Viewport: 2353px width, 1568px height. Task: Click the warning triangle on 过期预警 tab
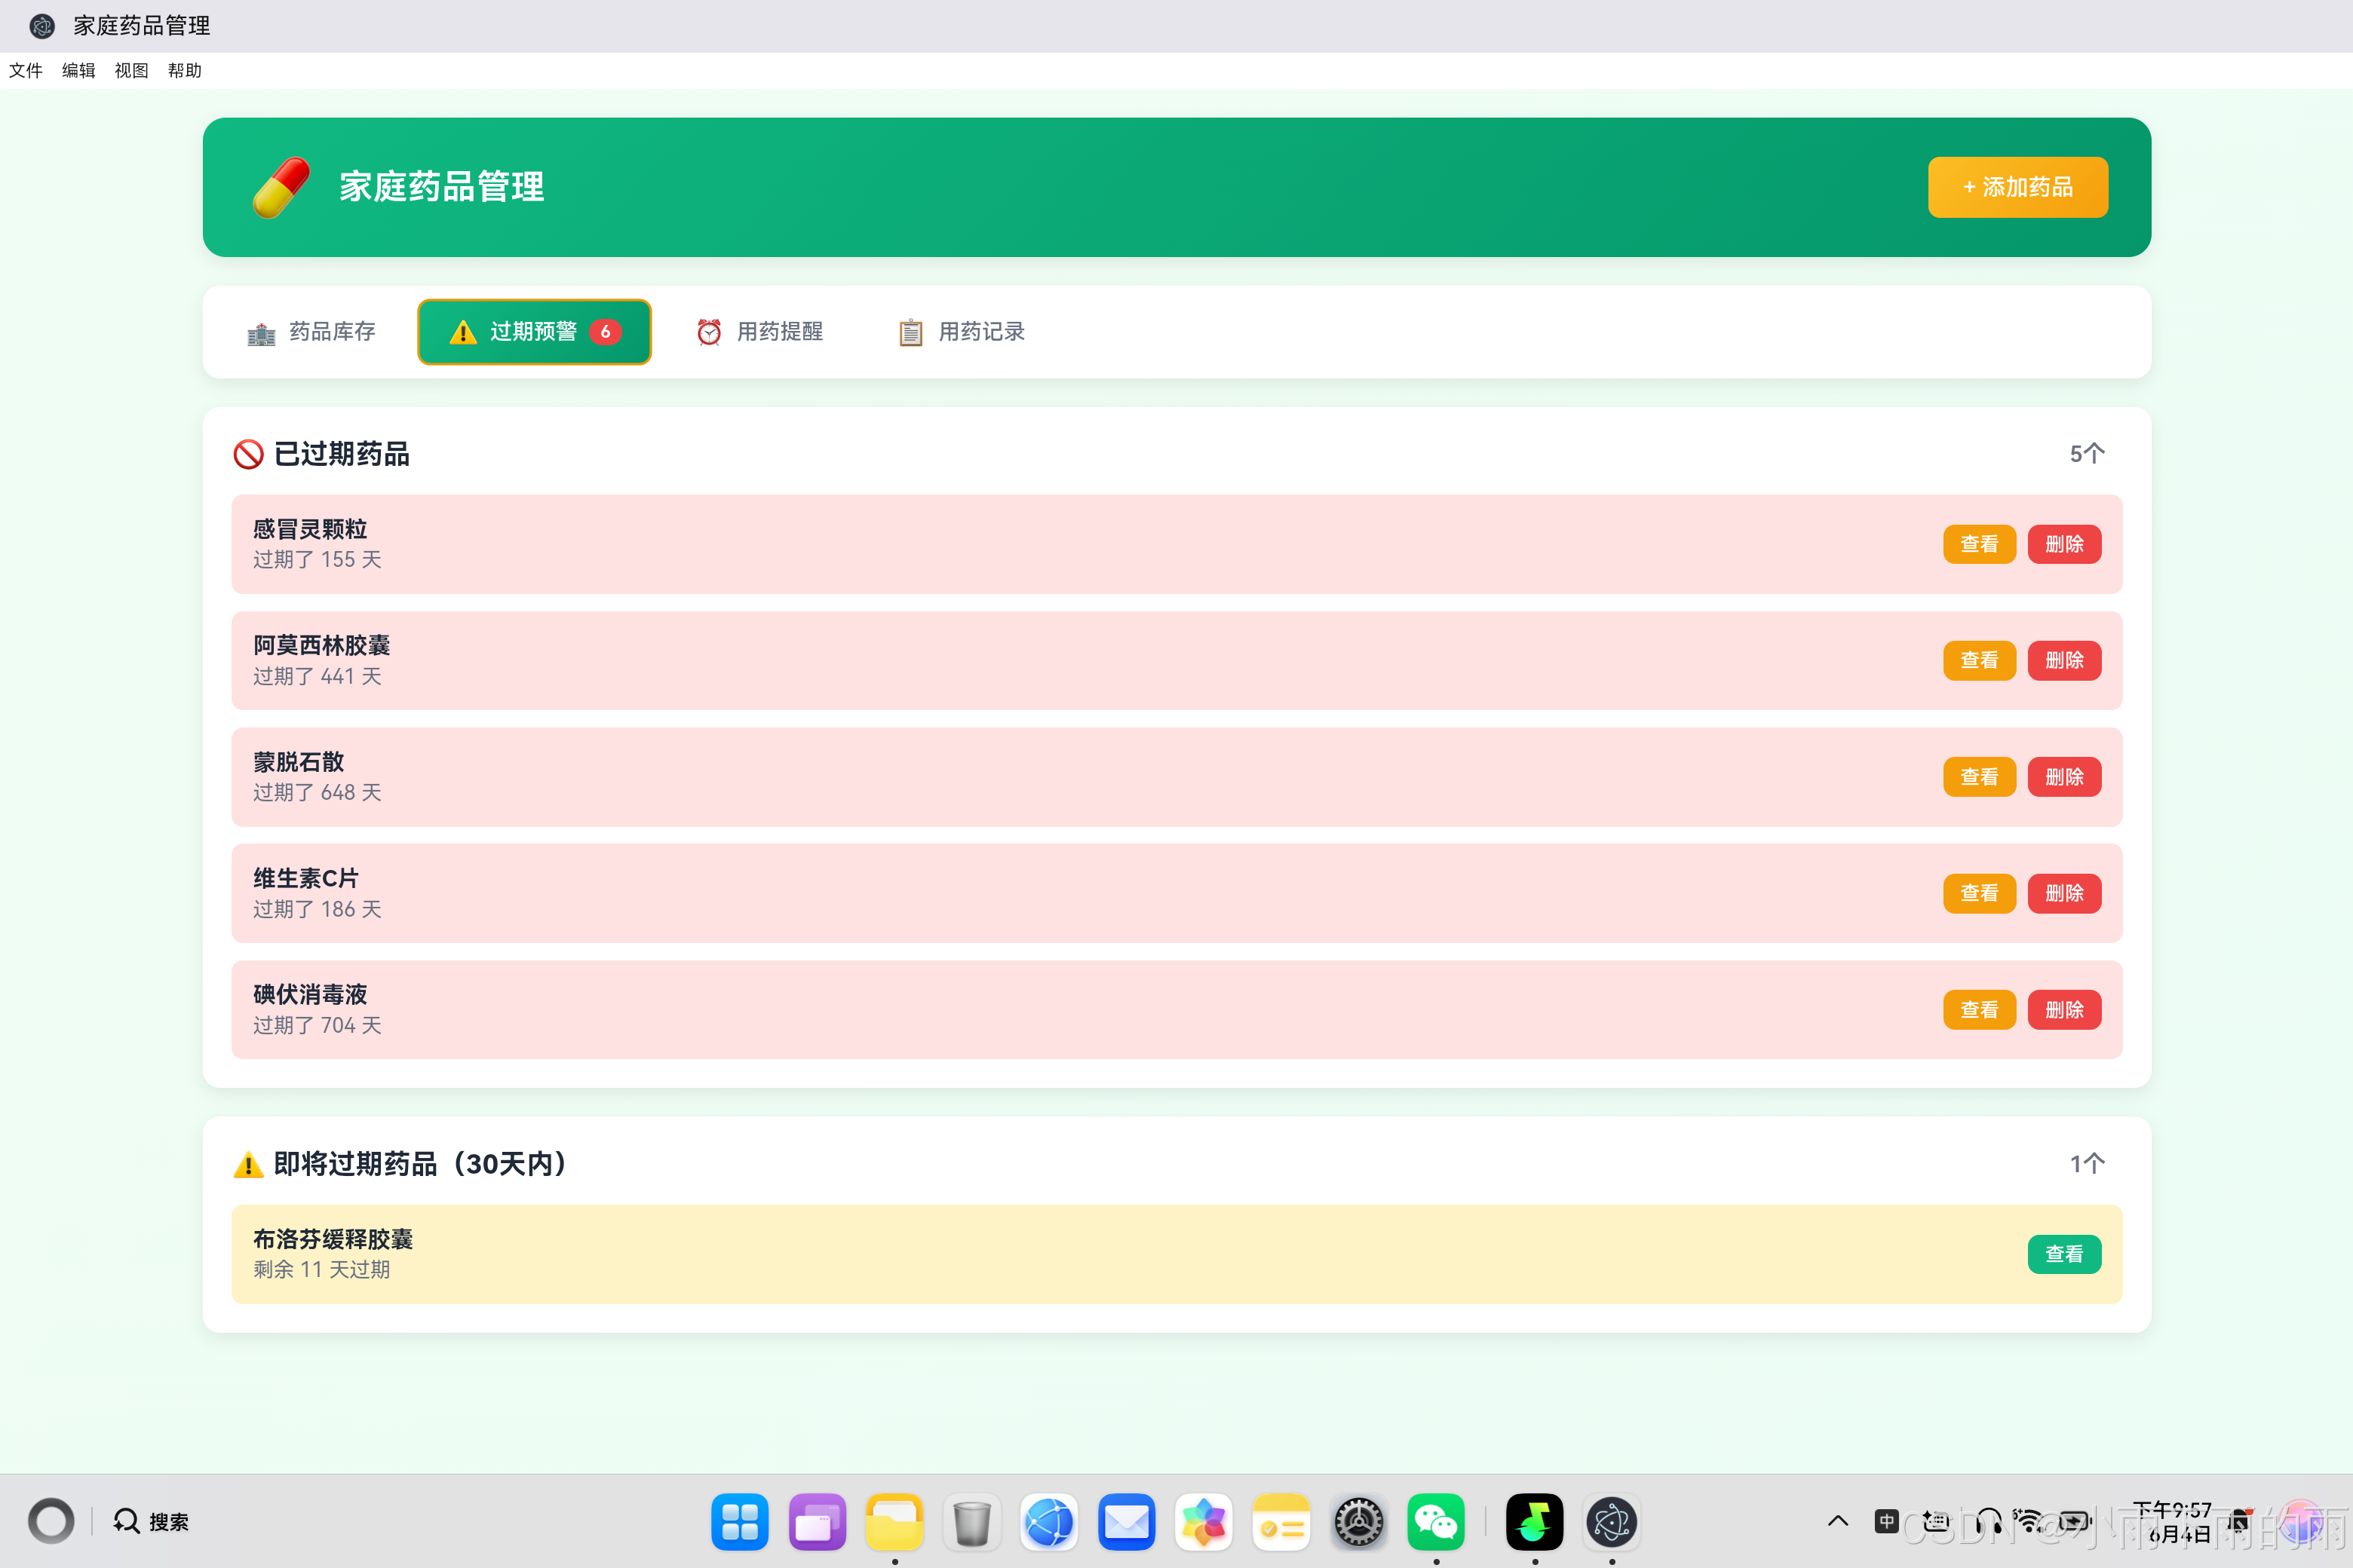click(463, 332)
